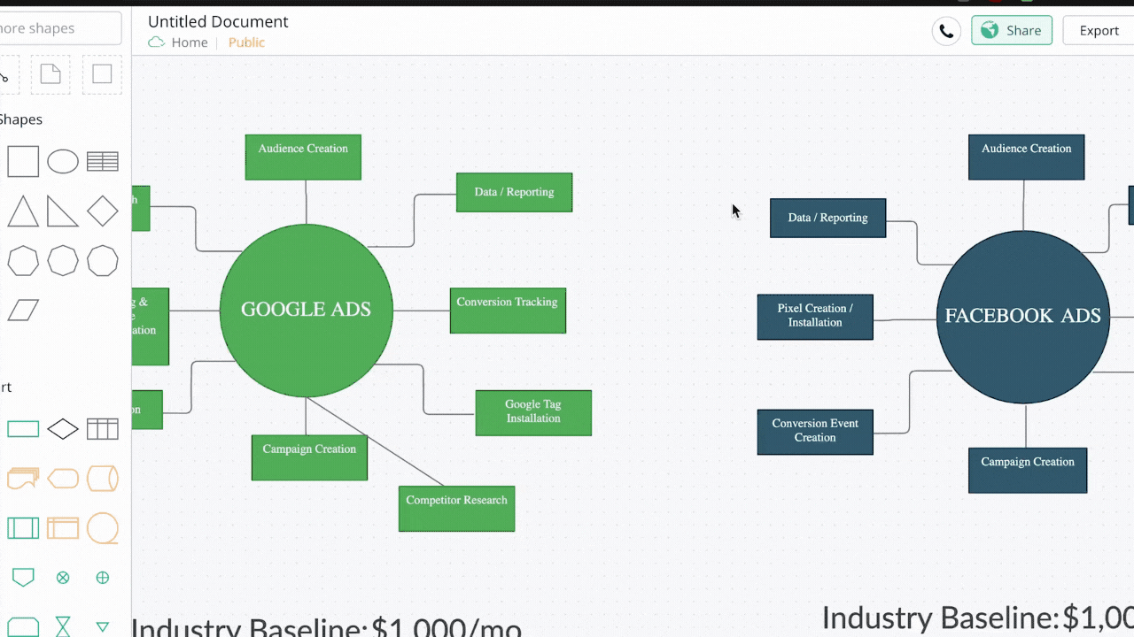Click the Export button

1099,30
